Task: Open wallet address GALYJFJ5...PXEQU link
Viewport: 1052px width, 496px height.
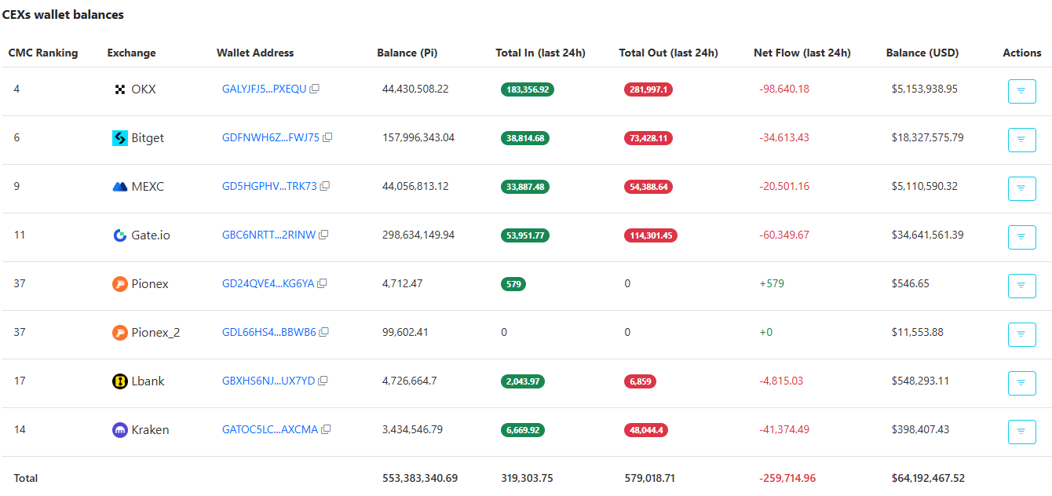Action: click(x=265, y=89)
